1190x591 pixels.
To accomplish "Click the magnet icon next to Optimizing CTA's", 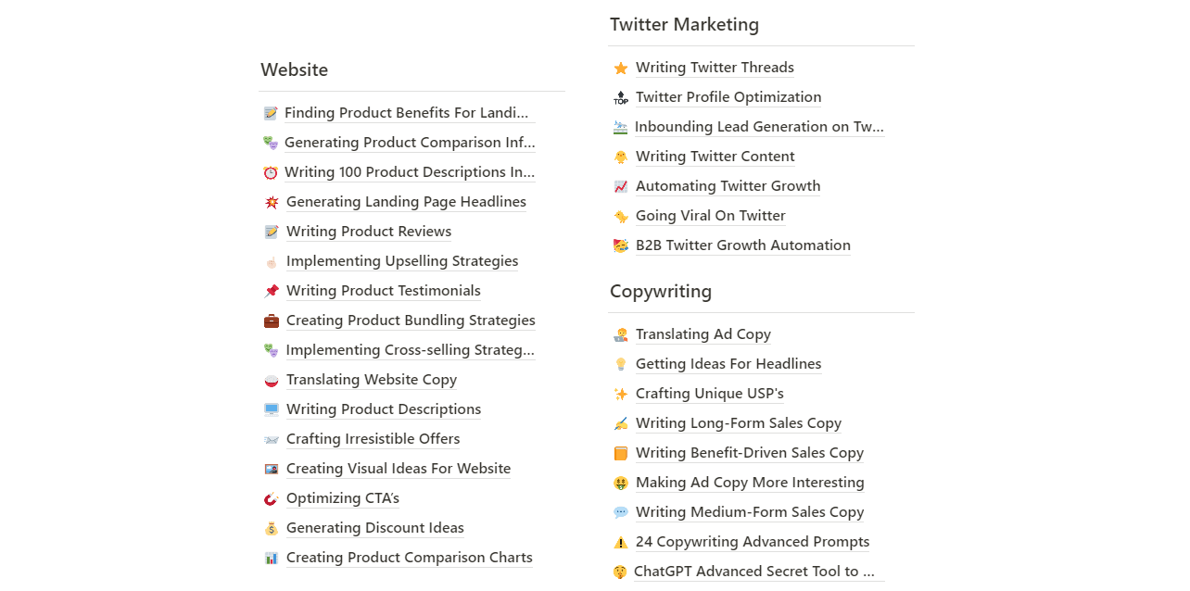I will 272,498.
